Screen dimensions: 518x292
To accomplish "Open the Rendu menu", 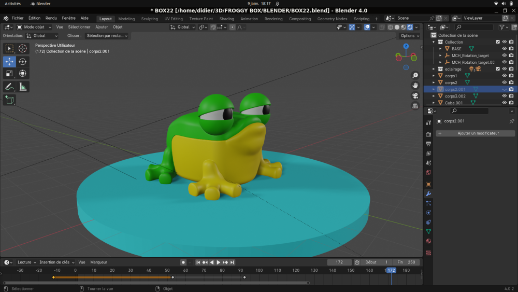I will 51,18.
